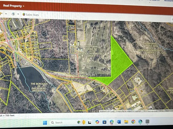Click the blue round icon right of Chrome

coord(140,121)
